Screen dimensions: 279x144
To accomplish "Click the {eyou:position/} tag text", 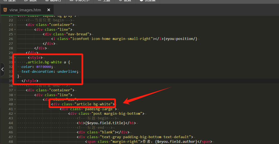I will point(181,39).
